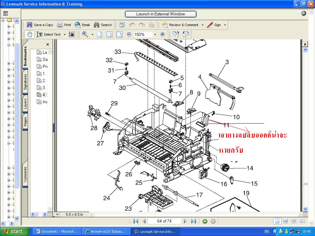Screen dimensions: 315x236
Task: Go forward to the next view
Action: 213,221
